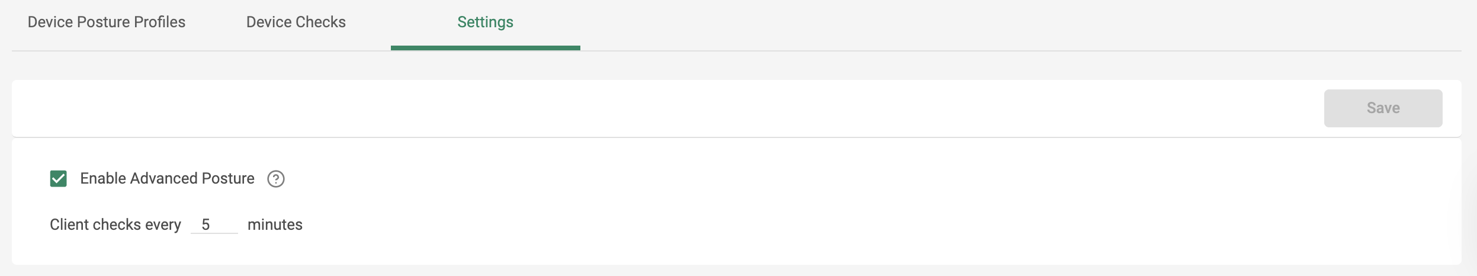The image size is (1477, 276).
Task: Click the number 5 in interval field
Action: pyautogui.click(x=206, y=225)
